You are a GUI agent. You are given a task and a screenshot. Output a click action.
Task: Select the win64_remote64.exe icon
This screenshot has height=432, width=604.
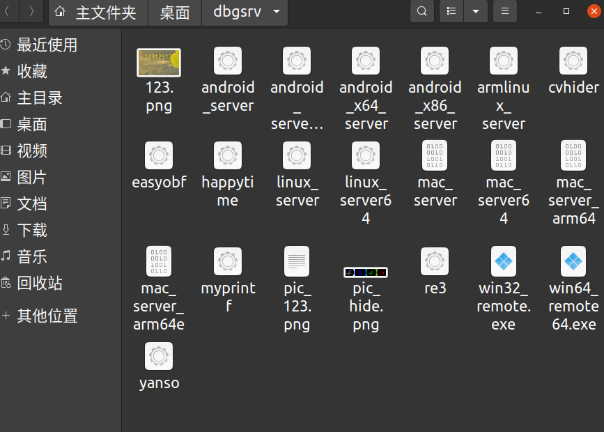click(573, 261)
